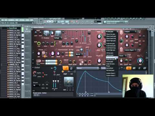
Task: Open the ENV tab
Action: pos(129,68)
